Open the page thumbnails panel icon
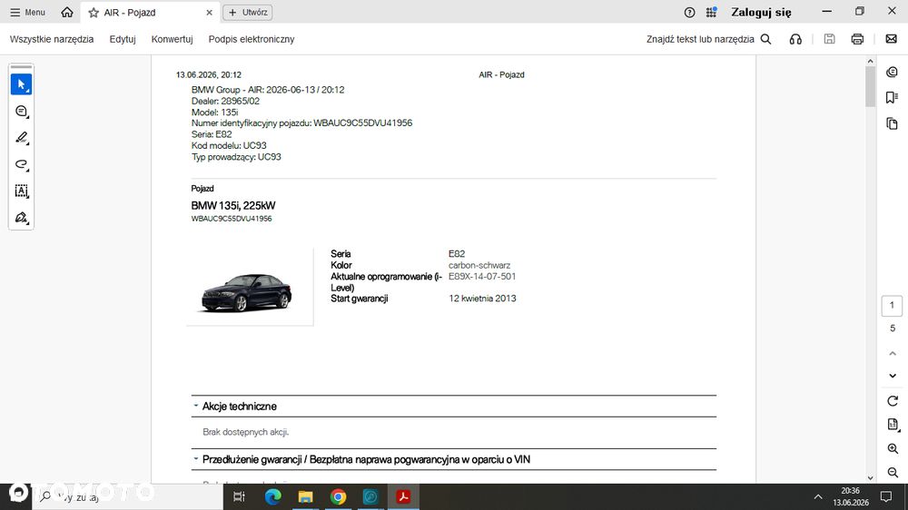Screen dimensions: 908x510 click(892, 123)
